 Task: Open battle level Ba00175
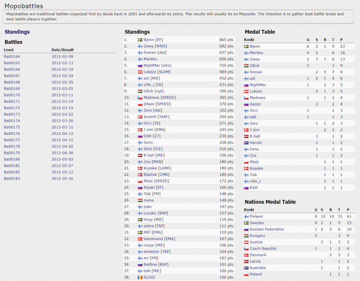click(x=12, y=127)
